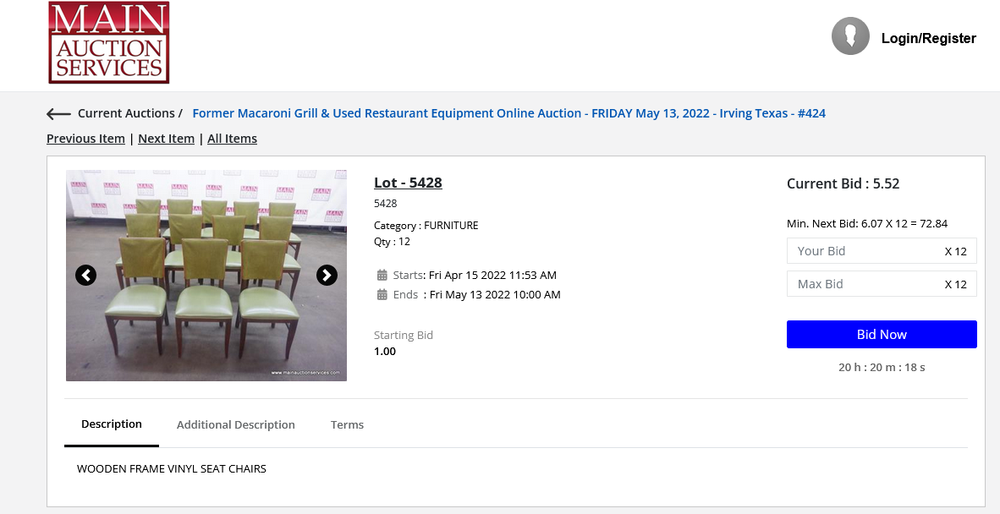The height and width of the screenshot is (514, 1000).
Task: Click the blue Bid Now button
Action: (882, 335)
